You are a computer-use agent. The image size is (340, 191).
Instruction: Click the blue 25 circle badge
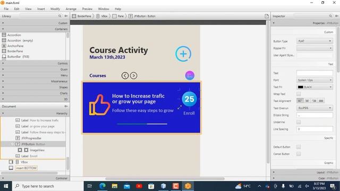coord(189,99)
